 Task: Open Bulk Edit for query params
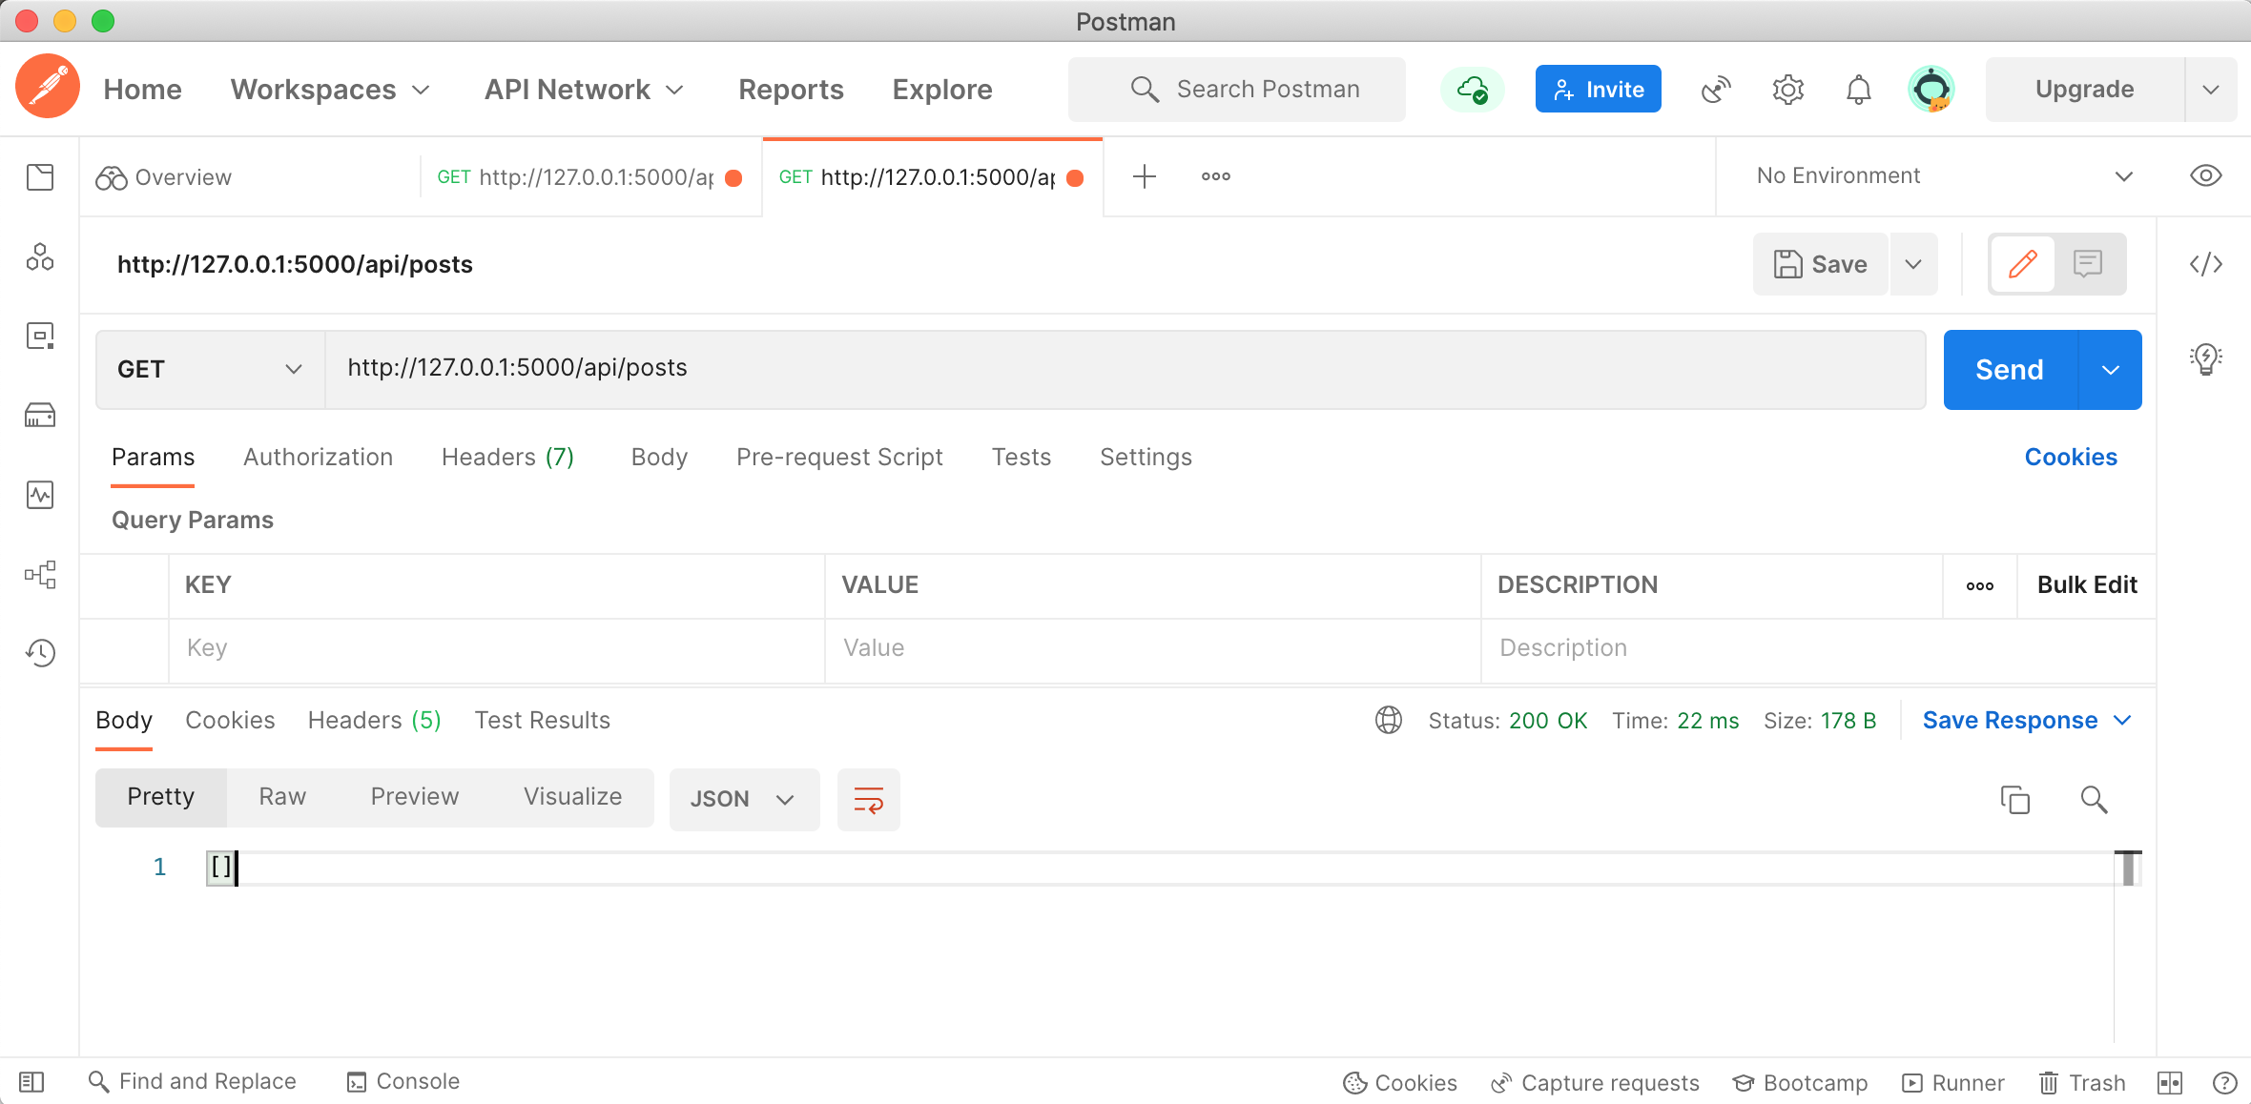pyautogui.click(x=2087, y=585)
